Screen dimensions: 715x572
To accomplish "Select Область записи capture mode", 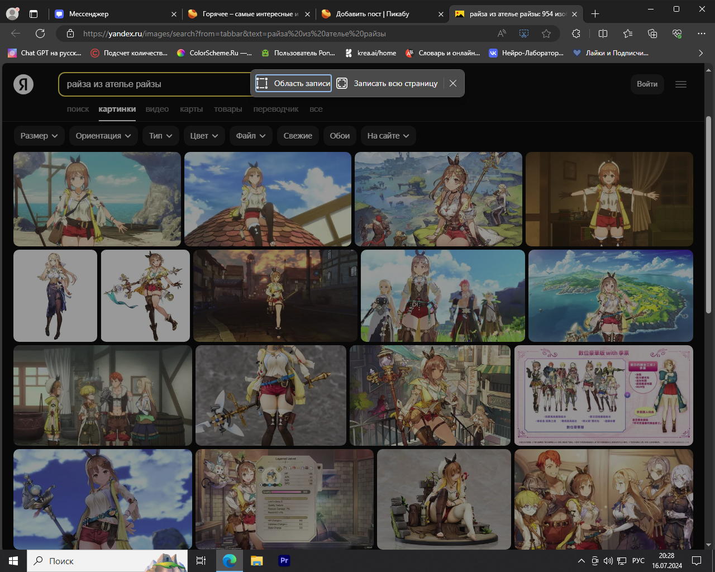I will click(294, 83).
